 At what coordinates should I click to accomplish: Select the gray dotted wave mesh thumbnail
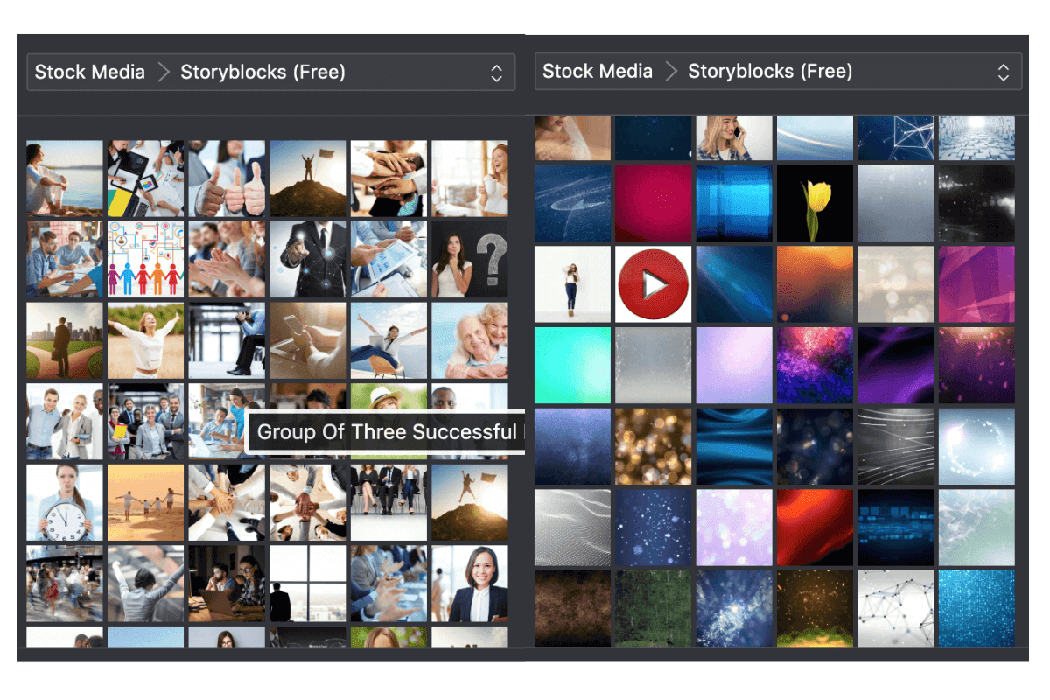tap(572, 528)
